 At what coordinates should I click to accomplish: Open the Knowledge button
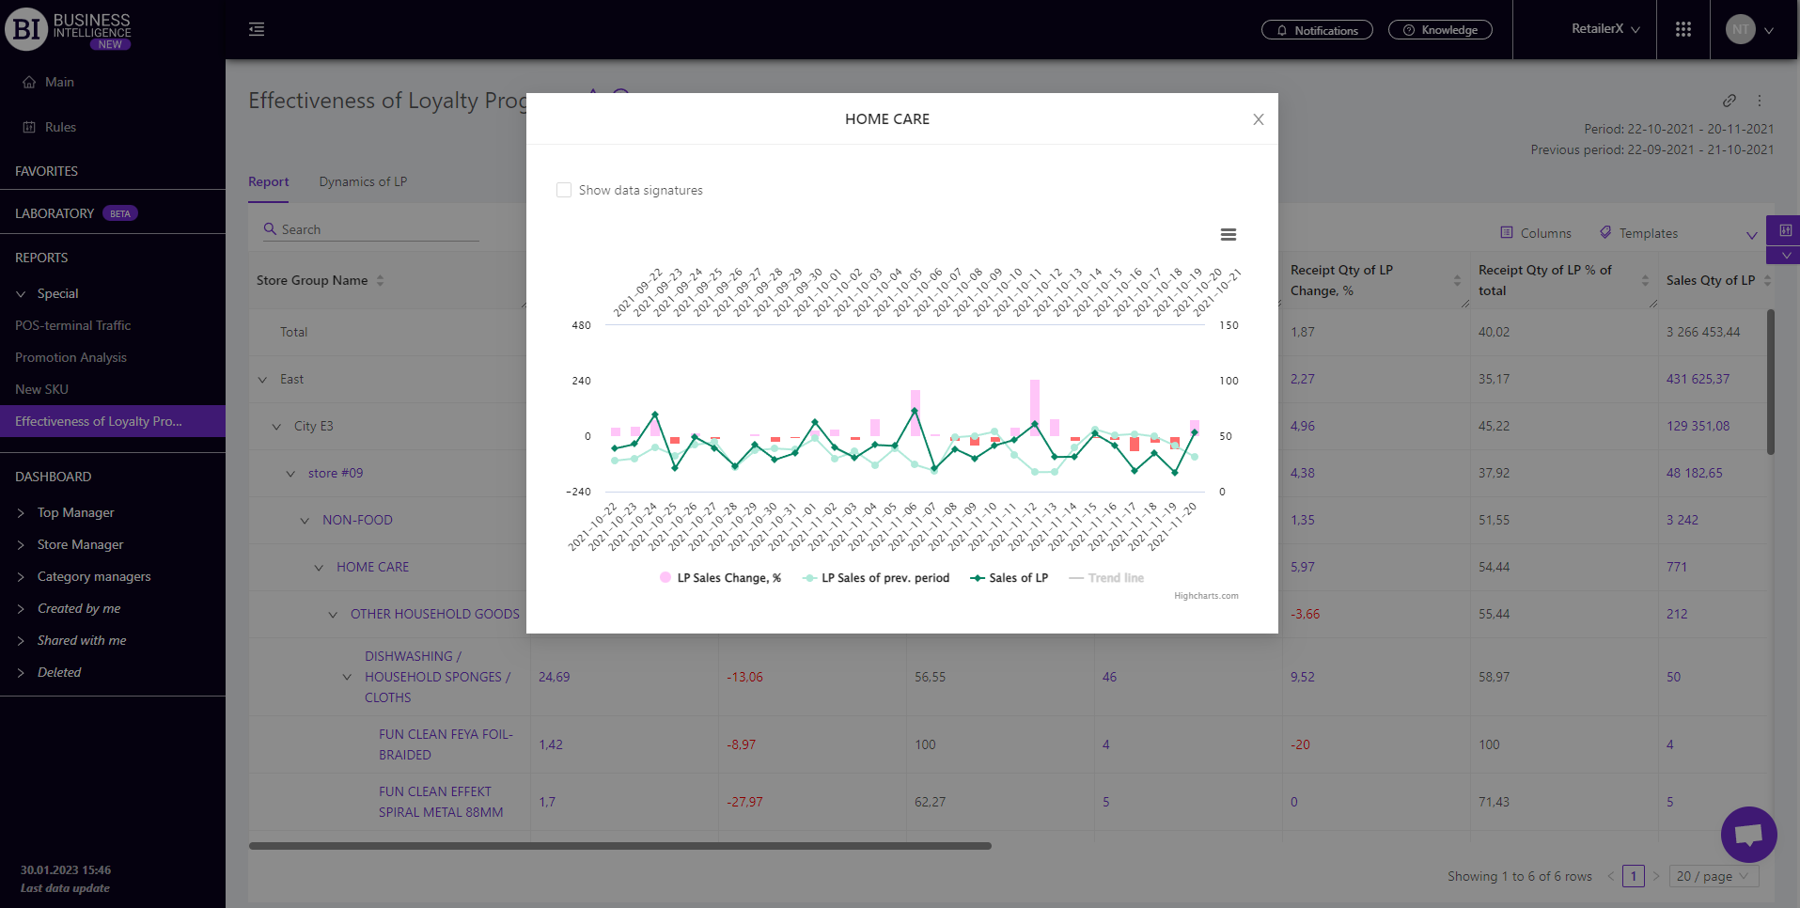[x=1440, y=30]
